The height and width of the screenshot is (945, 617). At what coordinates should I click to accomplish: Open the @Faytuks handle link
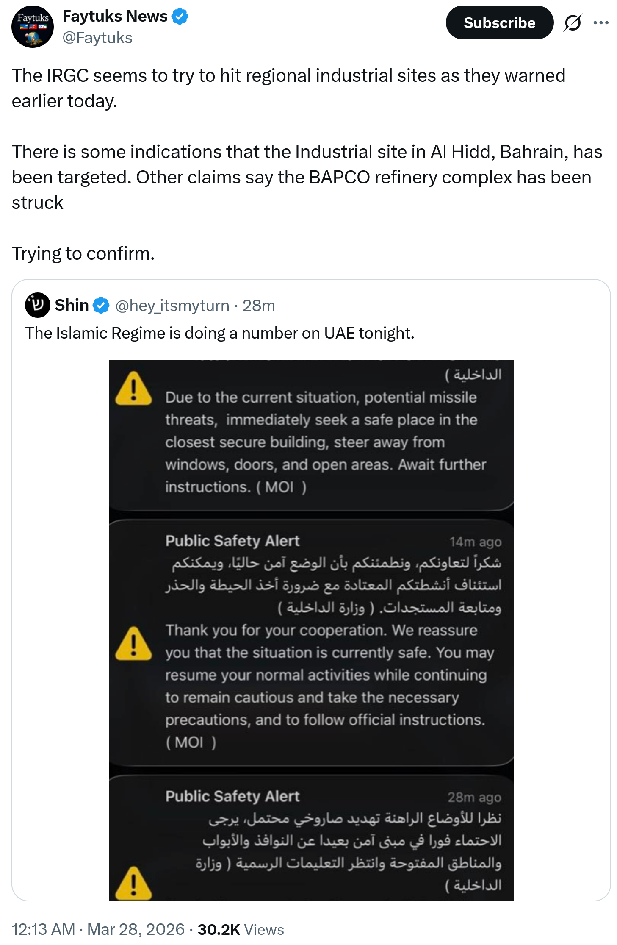click(97, 38)
